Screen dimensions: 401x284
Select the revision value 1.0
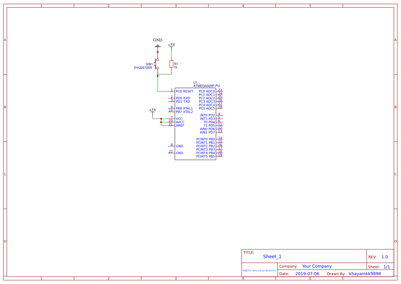pyautogui.click(x=384, y=257)
